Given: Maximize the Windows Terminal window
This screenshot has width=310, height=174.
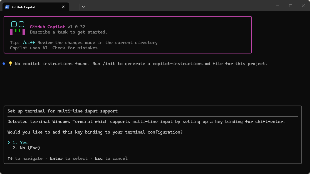Looking at the screenshot, I should click(291, 6).
